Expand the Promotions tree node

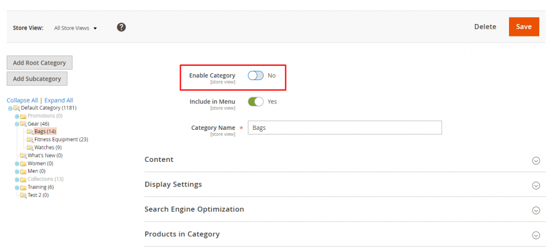pyautogui.click(x=17, y=116)
